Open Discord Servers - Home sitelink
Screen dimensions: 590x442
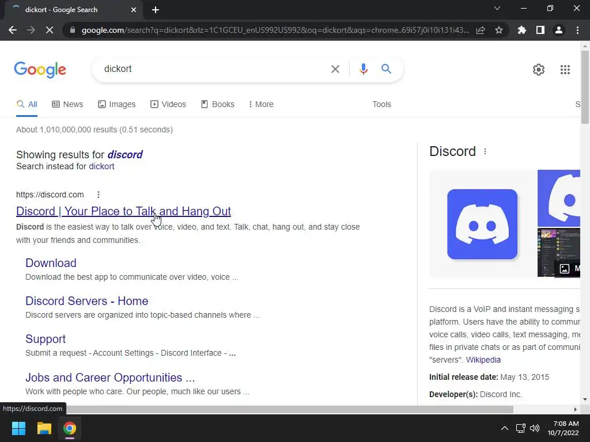coord(86,301)
